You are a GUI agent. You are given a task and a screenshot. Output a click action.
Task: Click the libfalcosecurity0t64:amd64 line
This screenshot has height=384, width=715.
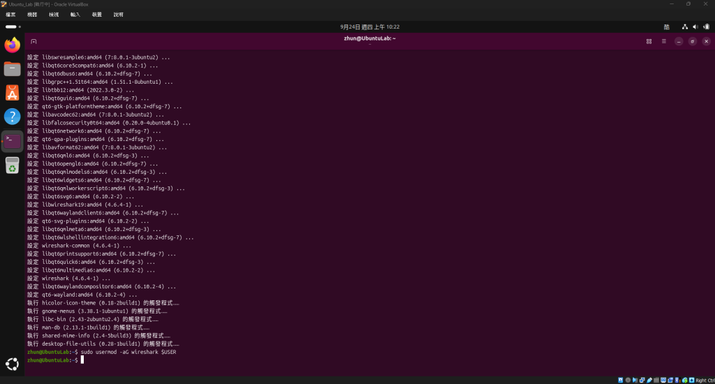click(109, 123)
